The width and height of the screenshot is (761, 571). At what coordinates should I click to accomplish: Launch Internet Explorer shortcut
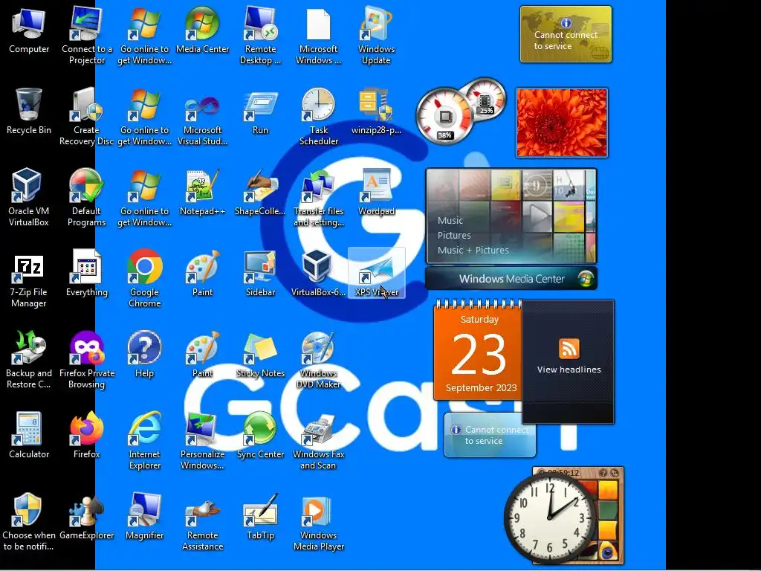coord(144,441)
